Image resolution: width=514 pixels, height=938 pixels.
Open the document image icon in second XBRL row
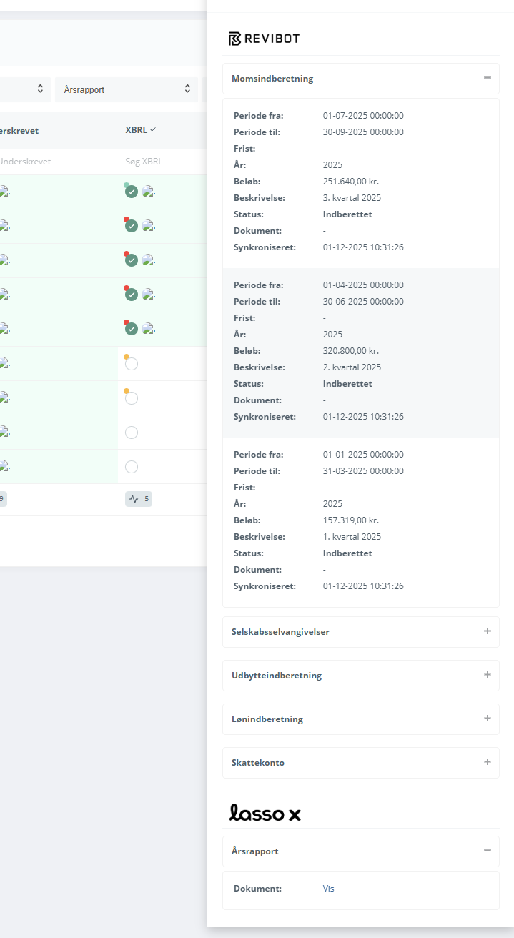pyautogui.click(x=148, y=226)
